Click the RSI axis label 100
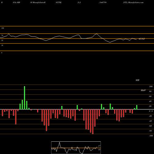 [3, 28]
